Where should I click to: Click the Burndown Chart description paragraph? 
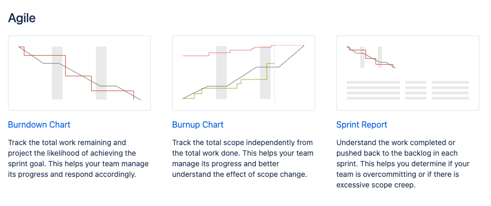(x=78, y=158)
